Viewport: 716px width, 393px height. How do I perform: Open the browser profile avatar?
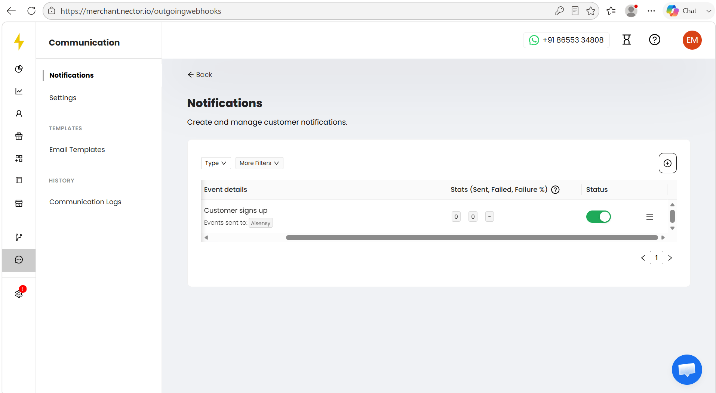pos(631,11)
